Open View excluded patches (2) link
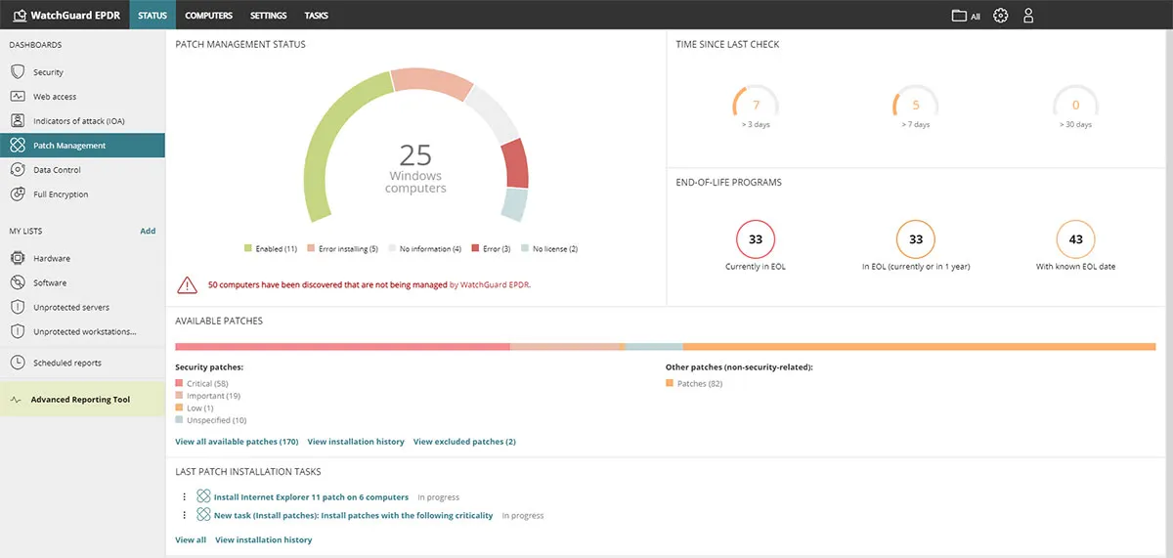Image resolution: width=1173 pixels, height=558 pixels. pos(464,442)
